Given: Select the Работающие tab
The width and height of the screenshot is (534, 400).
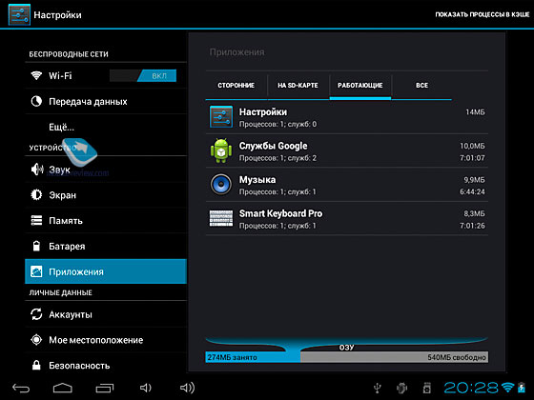Looking at the screenshot, I should (x=360, y=86).
